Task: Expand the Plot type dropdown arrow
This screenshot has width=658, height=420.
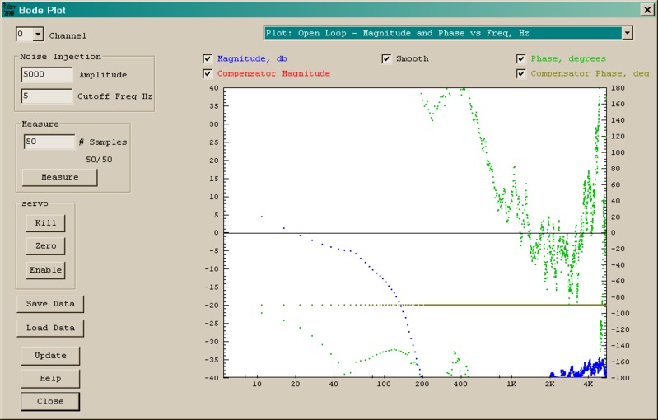Action: tap(628, 33)
